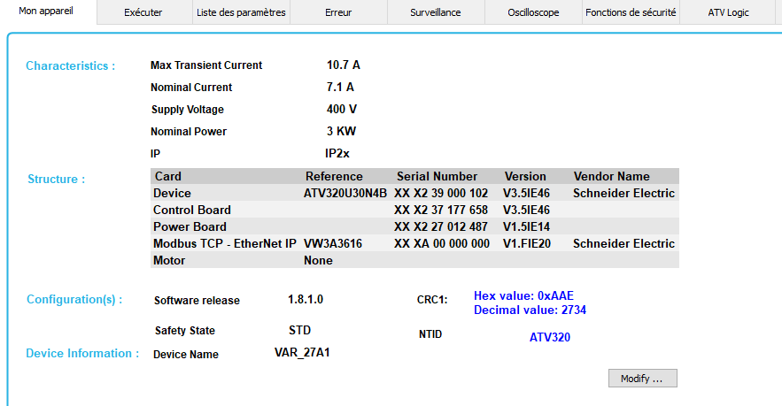This screenshot has height=406, width=782.
Task: Click the Vendor Name column header
Action: coord(611,176)
